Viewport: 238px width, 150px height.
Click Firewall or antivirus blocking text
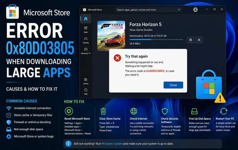pos(32,122)
